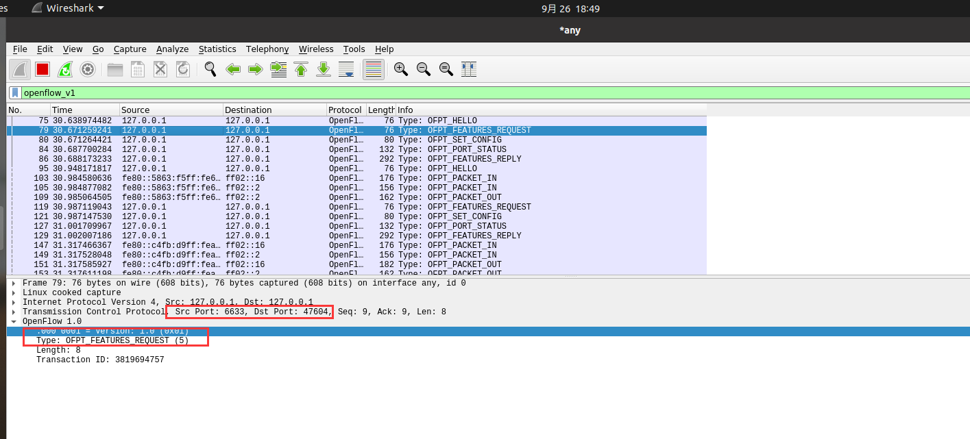Click the date and time clock in top bar
Viewport: 970px width, 439px height.
click(x=570, y=8)
